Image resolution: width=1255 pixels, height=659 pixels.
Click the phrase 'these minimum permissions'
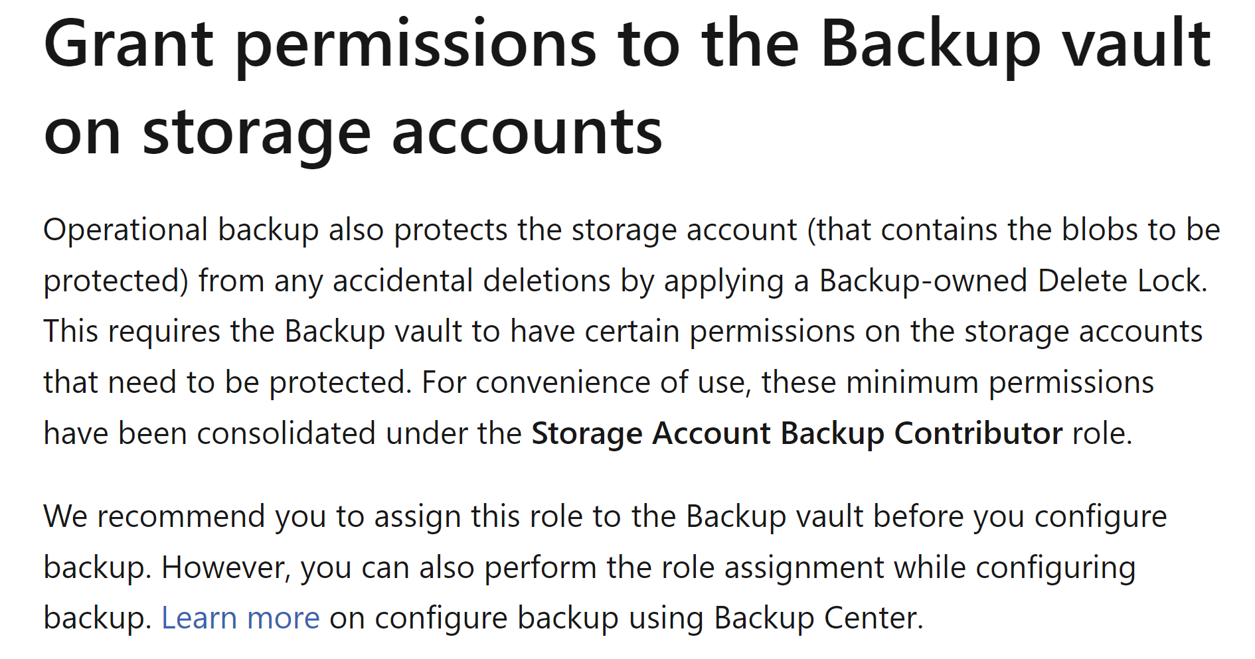coord(958,383)
